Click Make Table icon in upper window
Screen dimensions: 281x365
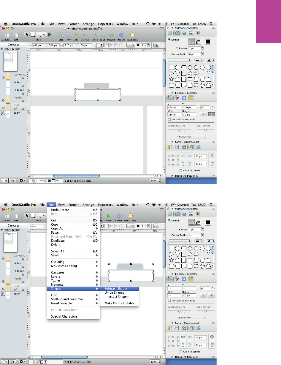point(133,35)
